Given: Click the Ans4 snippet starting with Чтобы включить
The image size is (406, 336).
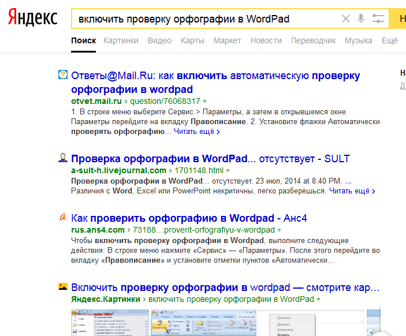Looking at the screenshot, I should 225,251.
